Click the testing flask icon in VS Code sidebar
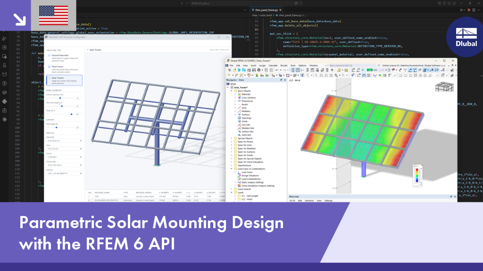This screenshot has height=271, width=483. pyautogui.click(x=4, y=65)
